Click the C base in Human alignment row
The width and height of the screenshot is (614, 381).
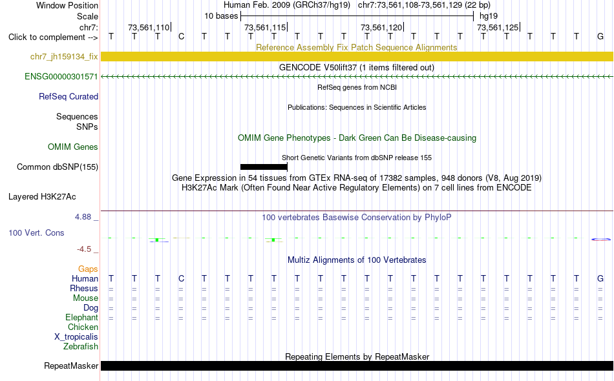[181, 278]
